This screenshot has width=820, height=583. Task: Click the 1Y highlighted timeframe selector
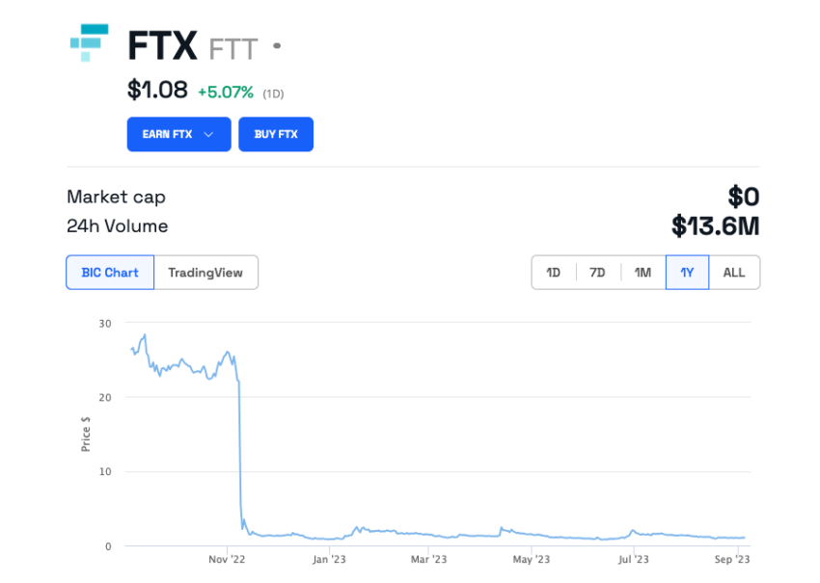687,273
